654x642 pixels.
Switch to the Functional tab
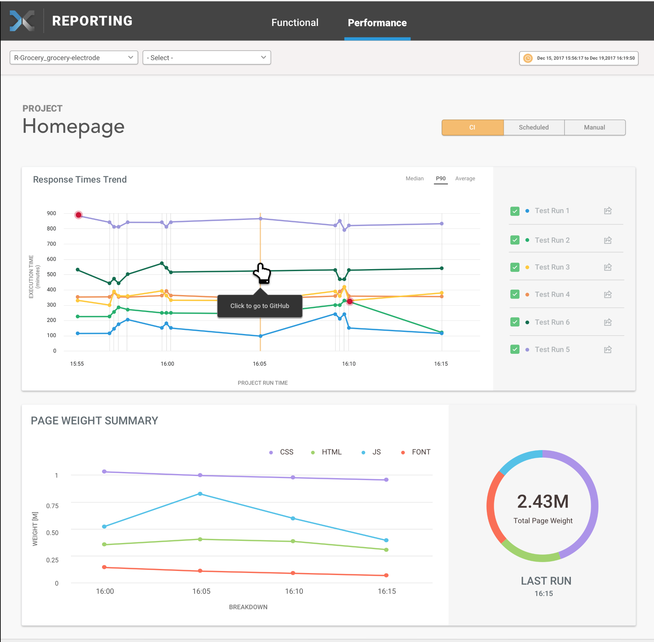[x=295, y=23]
